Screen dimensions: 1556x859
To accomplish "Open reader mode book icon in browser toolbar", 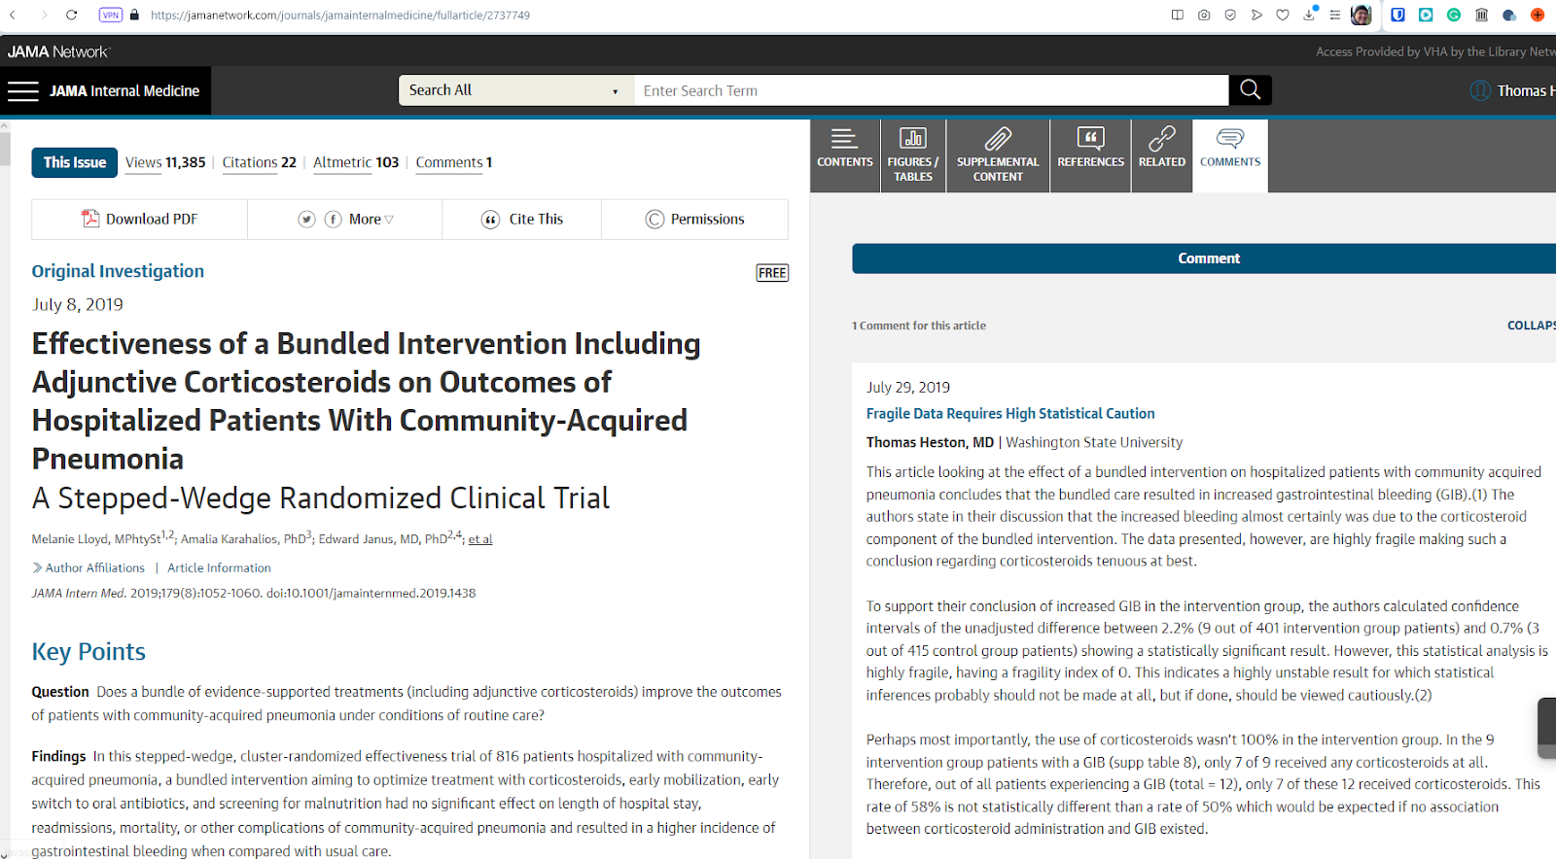I will tap(1178, 15).
